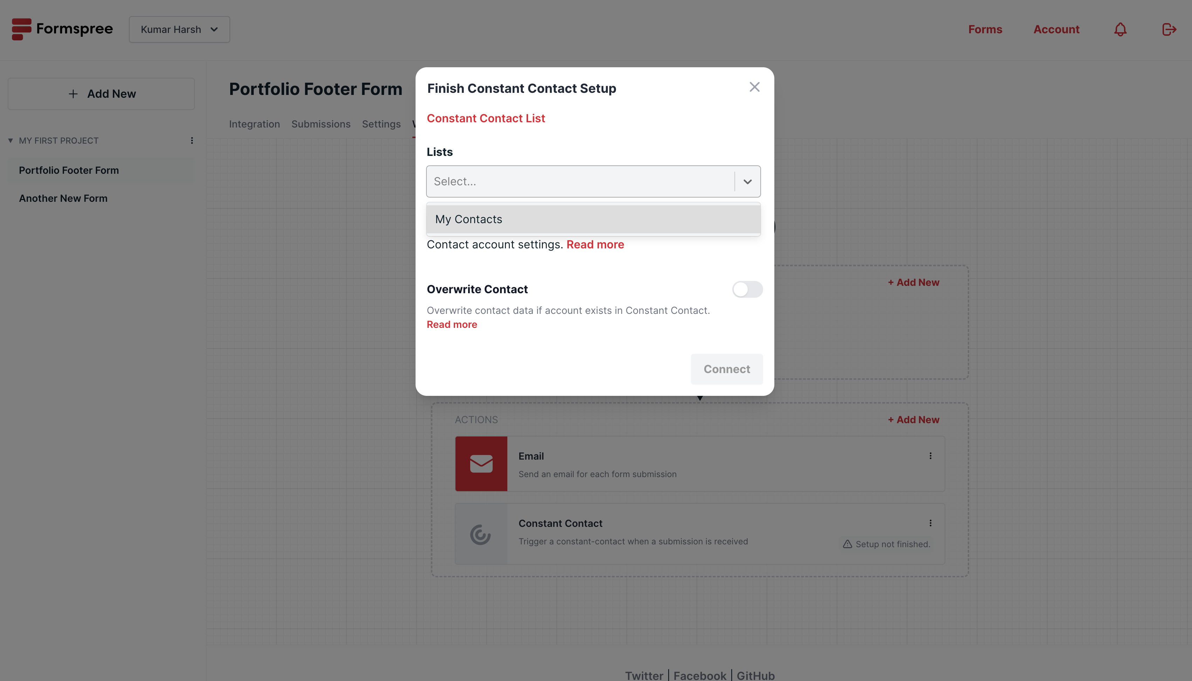Click the Email action envelope icon

(481, 463)
